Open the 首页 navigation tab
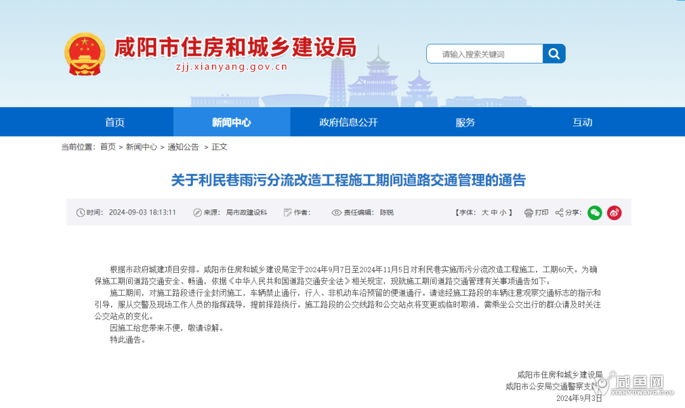The image size is (685, 408). point(115,122)
